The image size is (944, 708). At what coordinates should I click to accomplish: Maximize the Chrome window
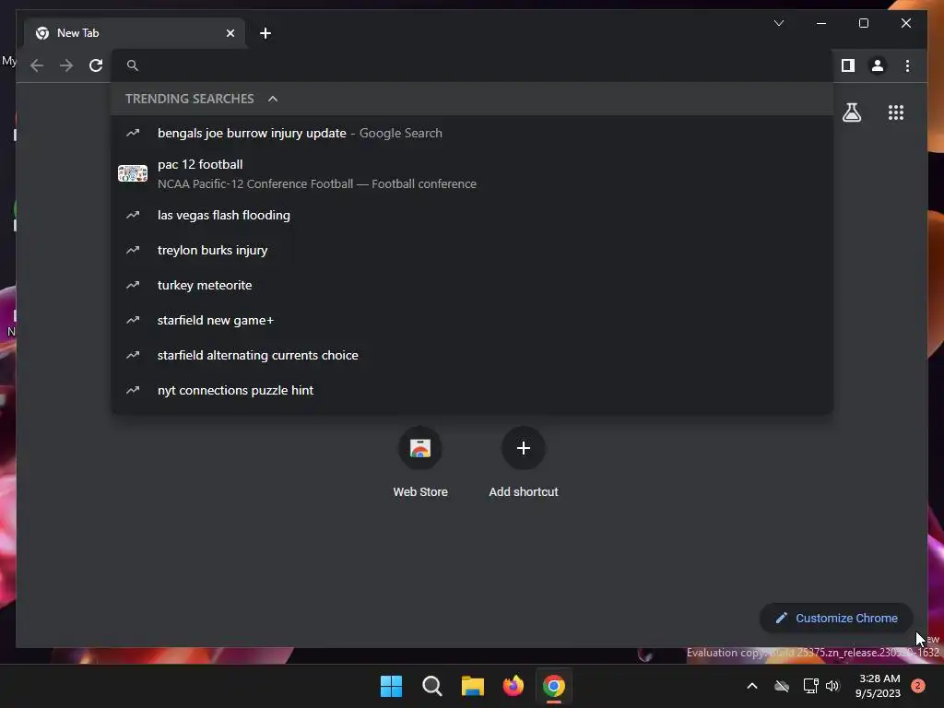tap(863, 23)
